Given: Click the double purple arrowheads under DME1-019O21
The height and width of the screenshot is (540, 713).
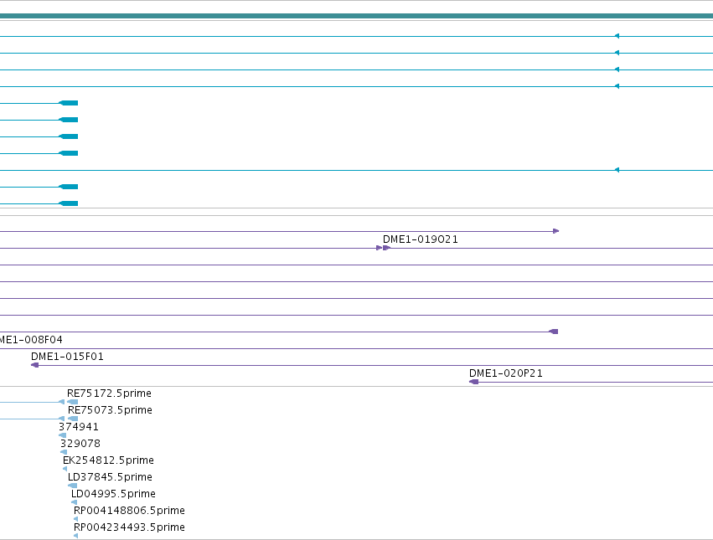Looking at the screenshot, I should (x=384, y=248).
